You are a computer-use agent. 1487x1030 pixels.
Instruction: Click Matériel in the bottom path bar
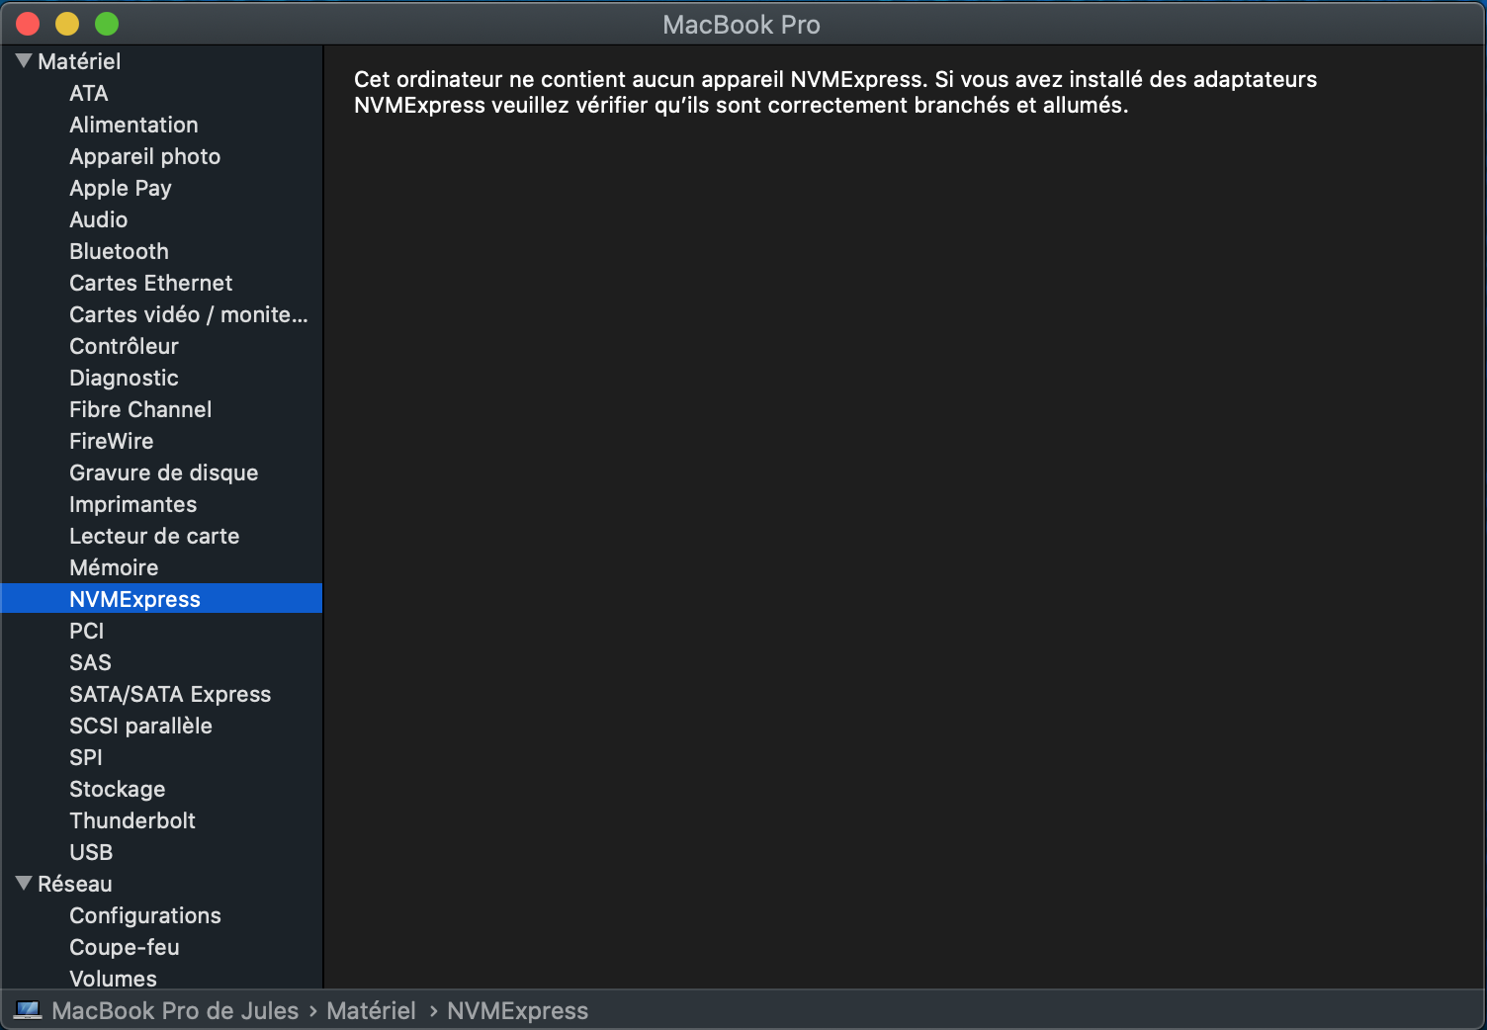[x=372, y=1010]
